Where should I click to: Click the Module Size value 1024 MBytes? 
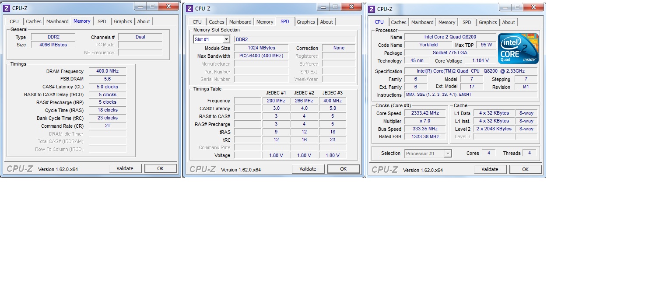[x=261, y=48]
